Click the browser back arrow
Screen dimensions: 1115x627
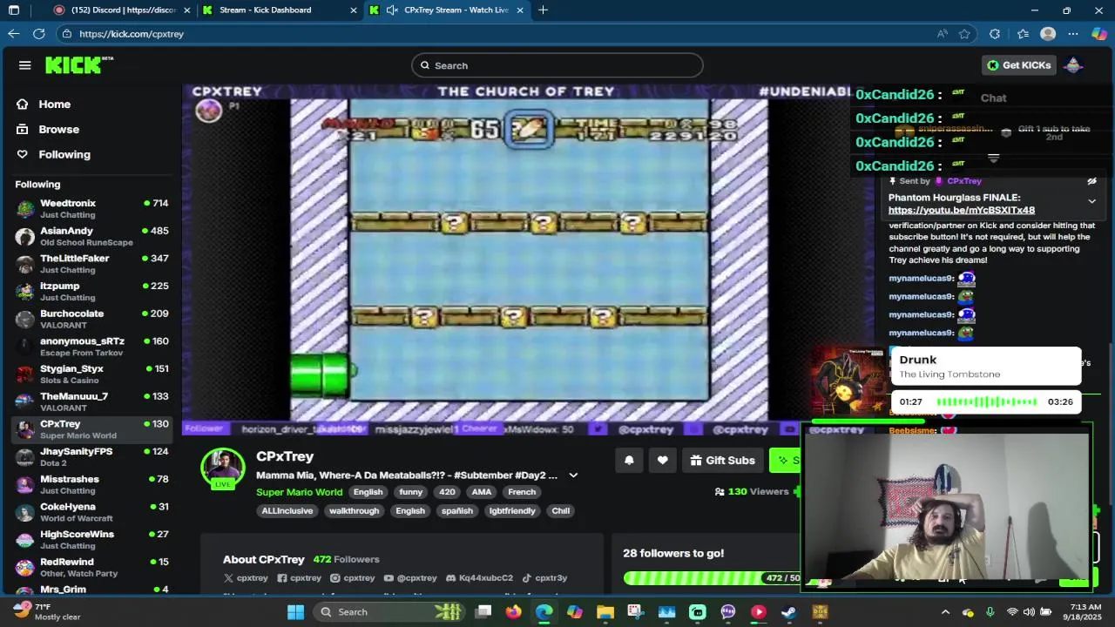click(x=13, y=34)
